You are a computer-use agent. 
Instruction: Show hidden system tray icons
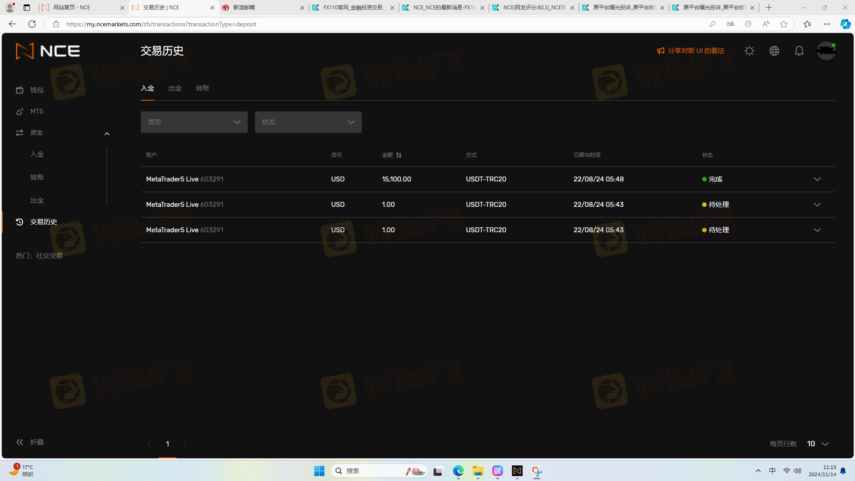coord(758,471)
